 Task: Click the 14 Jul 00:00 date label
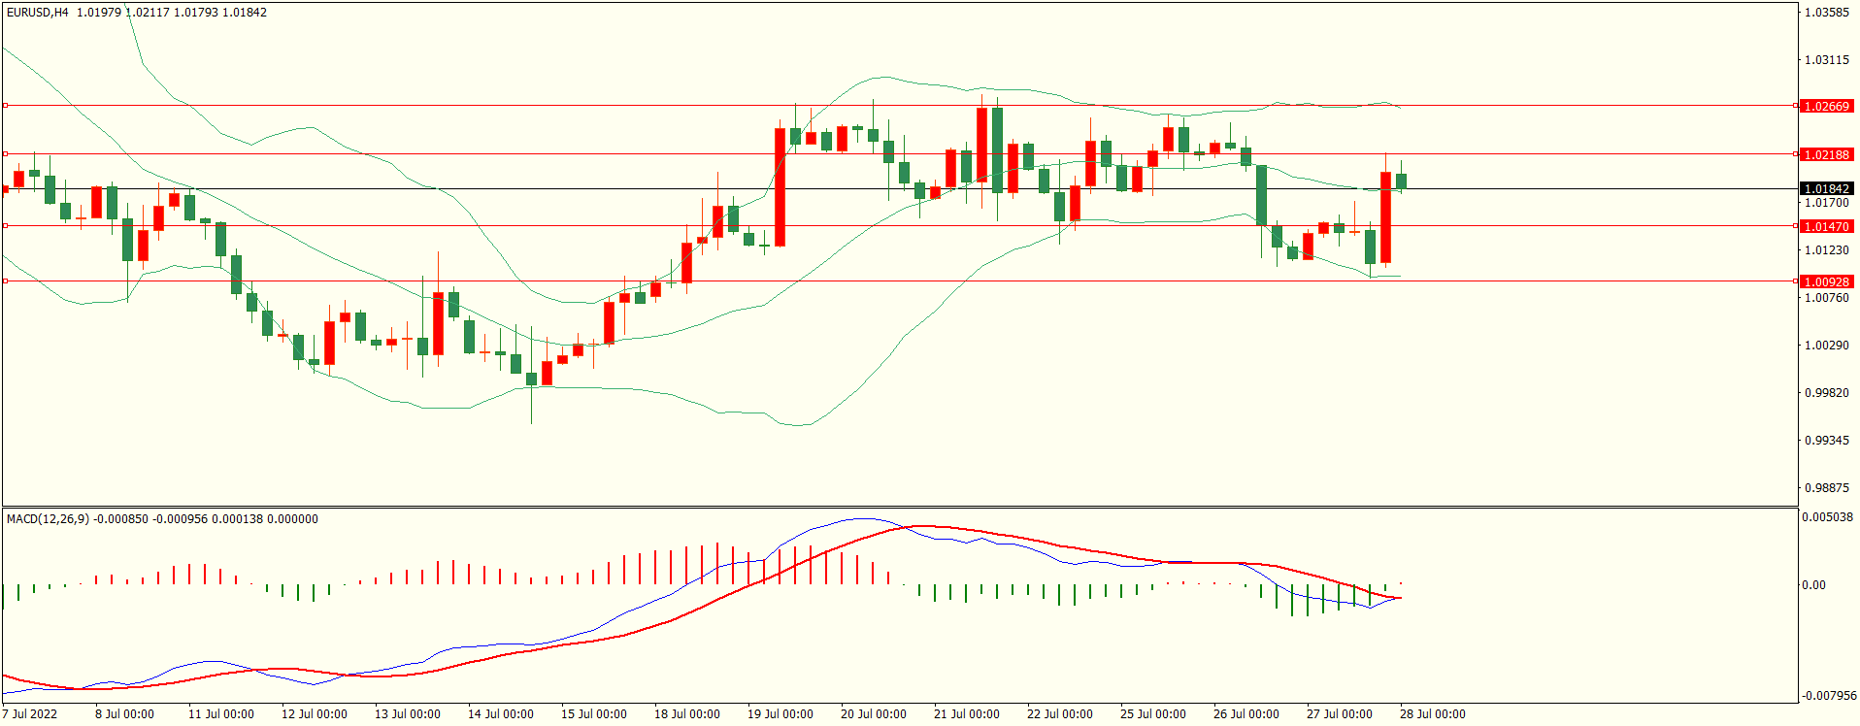pyautogui.click(x=500, y=714)
